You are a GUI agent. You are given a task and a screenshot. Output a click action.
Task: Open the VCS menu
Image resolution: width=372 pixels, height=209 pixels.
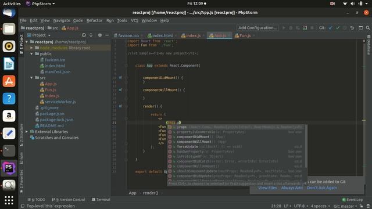click(x=134, y=20)
